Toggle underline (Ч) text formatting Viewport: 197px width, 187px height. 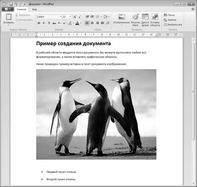(49, 23)
